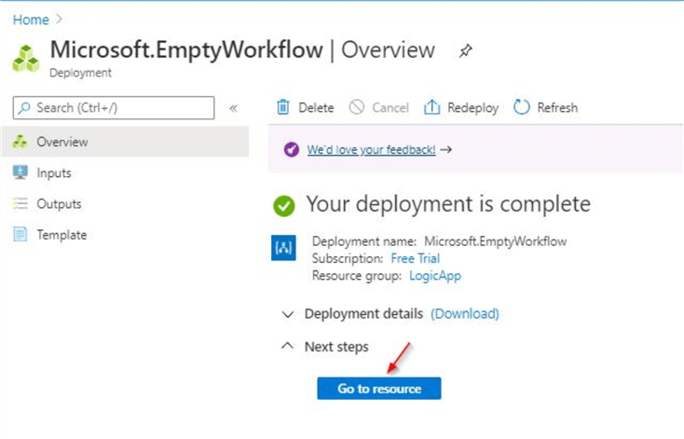Click the Refresh circular arrow icon
The width and height of the screenshot is (684, 439).
(521, 107)
